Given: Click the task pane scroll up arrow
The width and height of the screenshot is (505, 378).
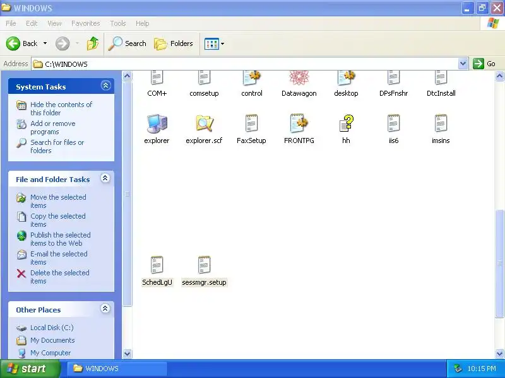Looking at the screenshot, I should tap(128, 76).
